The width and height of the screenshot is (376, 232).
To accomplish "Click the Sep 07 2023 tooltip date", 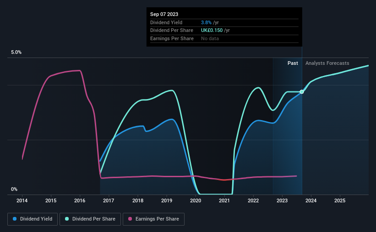I will (x=164, y=14).
